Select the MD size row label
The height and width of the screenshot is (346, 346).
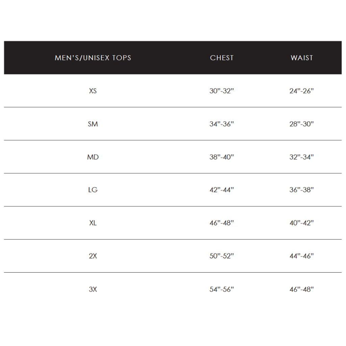[x=93, y=157]
